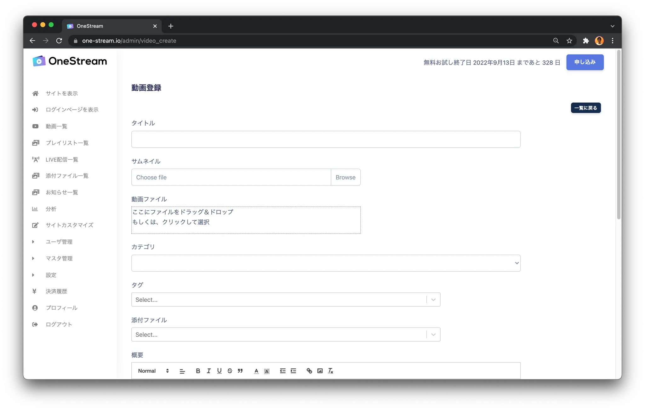Apply strikethrough formatting icon

tap(230, 371)
